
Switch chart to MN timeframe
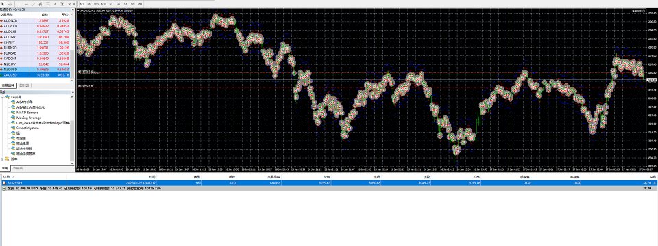(140, 4)
